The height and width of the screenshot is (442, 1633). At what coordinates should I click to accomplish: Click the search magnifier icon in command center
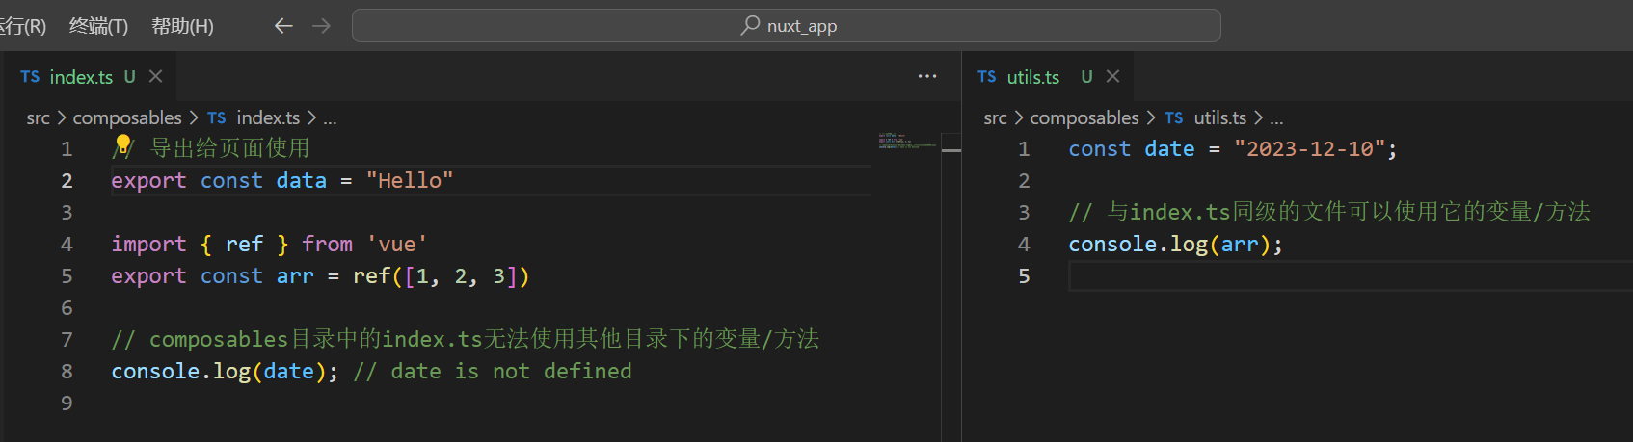click(750, 25)
